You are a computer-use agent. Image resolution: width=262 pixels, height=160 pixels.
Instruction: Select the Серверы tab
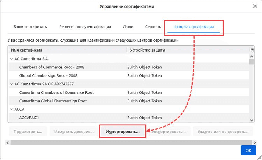click(x=153, y=27)
